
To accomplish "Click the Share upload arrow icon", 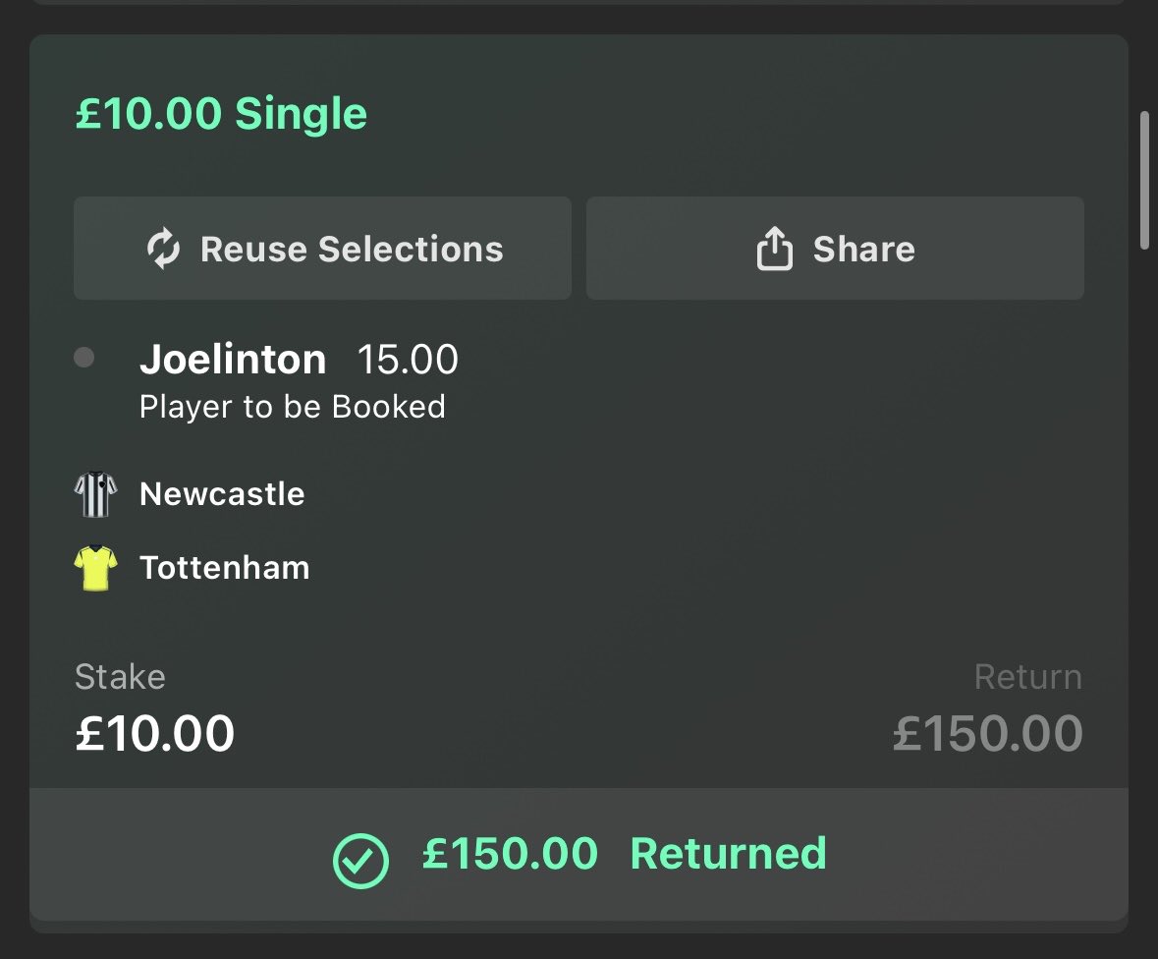I will coord(775,249).
